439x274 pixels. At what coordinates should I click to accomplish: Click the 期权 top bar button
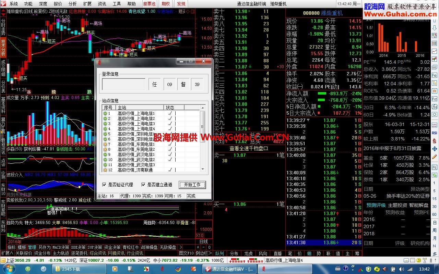pos(166,4)
